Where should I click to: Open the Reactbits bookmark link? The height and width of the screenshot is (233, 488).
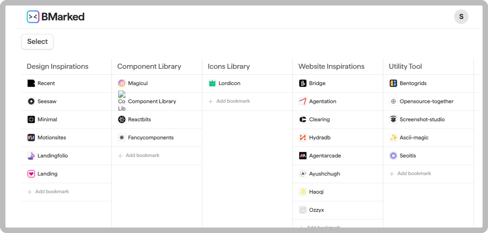tap(139, 119)
